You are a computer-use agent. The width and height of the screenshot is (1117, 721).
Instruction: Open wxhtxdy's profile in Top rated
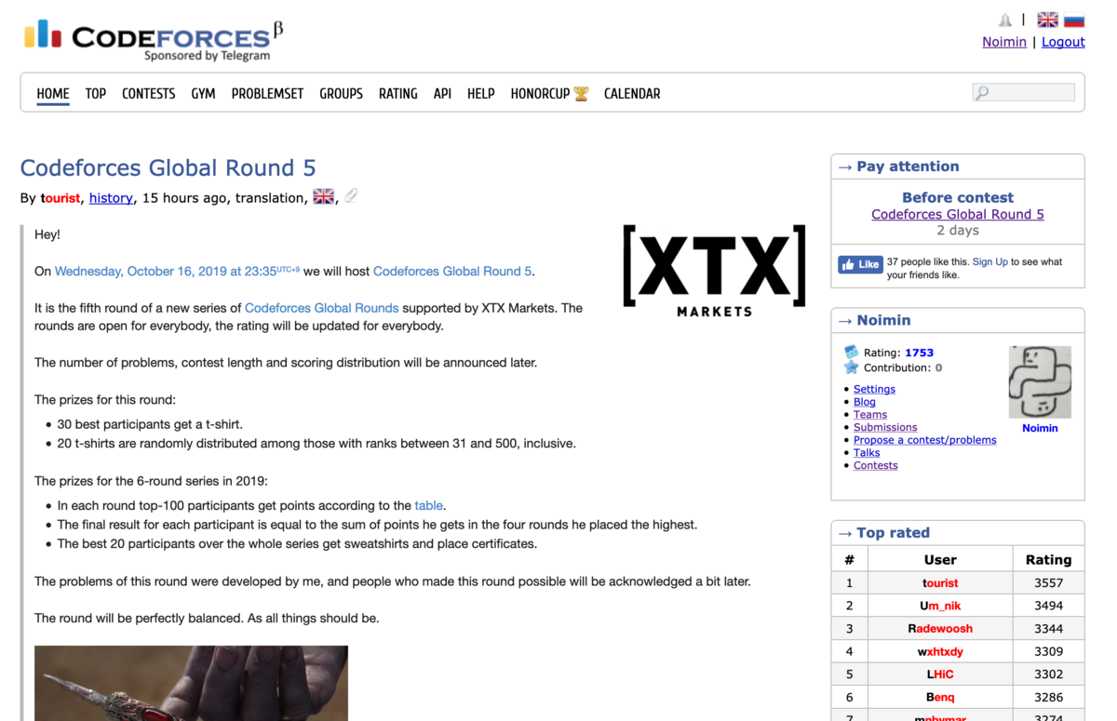(x=940, y=651)
